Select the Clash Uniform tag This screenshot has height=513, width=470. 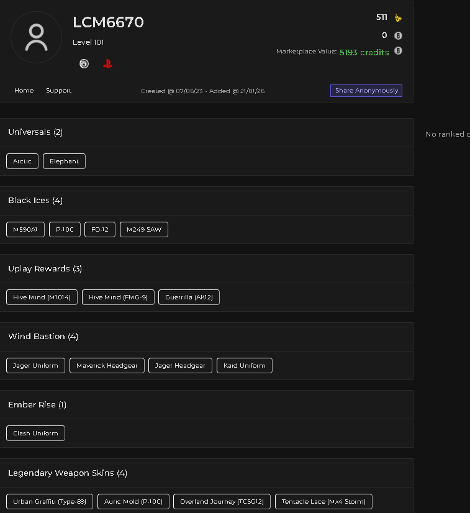pos(35,433)
